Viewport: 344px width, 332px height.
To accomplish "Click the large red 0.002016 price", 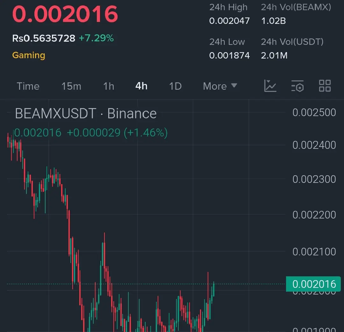I will 65,14.
